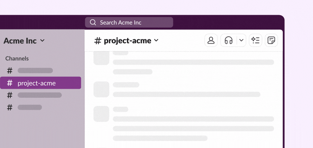Select the project-acme channel in sidebar
Viewport: 313px width, 148px height.
point(41,83)
